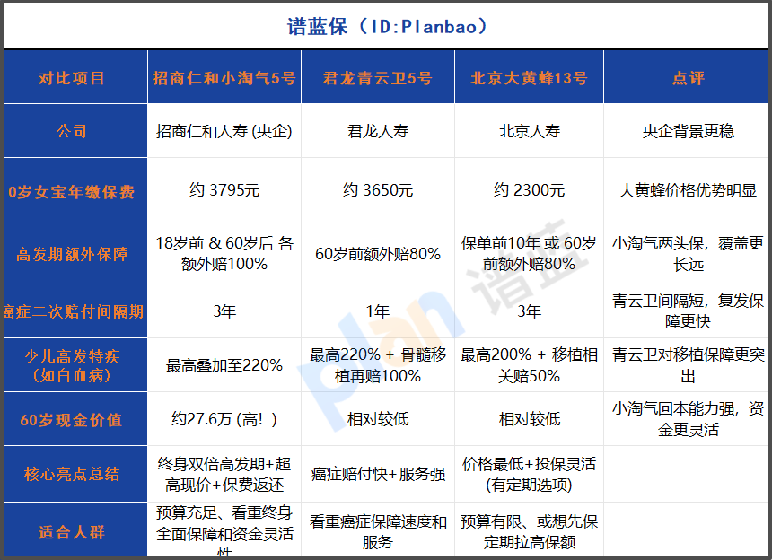
Task: Select the 招商仁和小淘气5号 column header
Action: click(224, 78)
